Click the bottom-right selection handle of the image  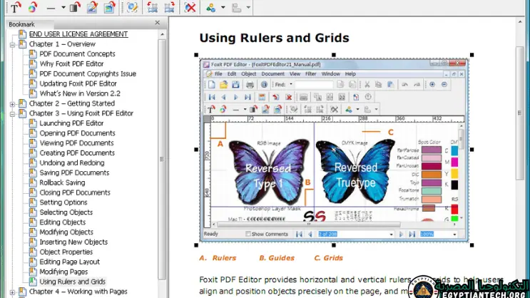pos(472,245)
